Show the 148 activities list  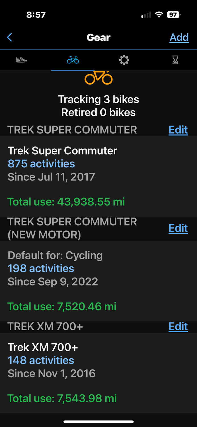(41, 360)
